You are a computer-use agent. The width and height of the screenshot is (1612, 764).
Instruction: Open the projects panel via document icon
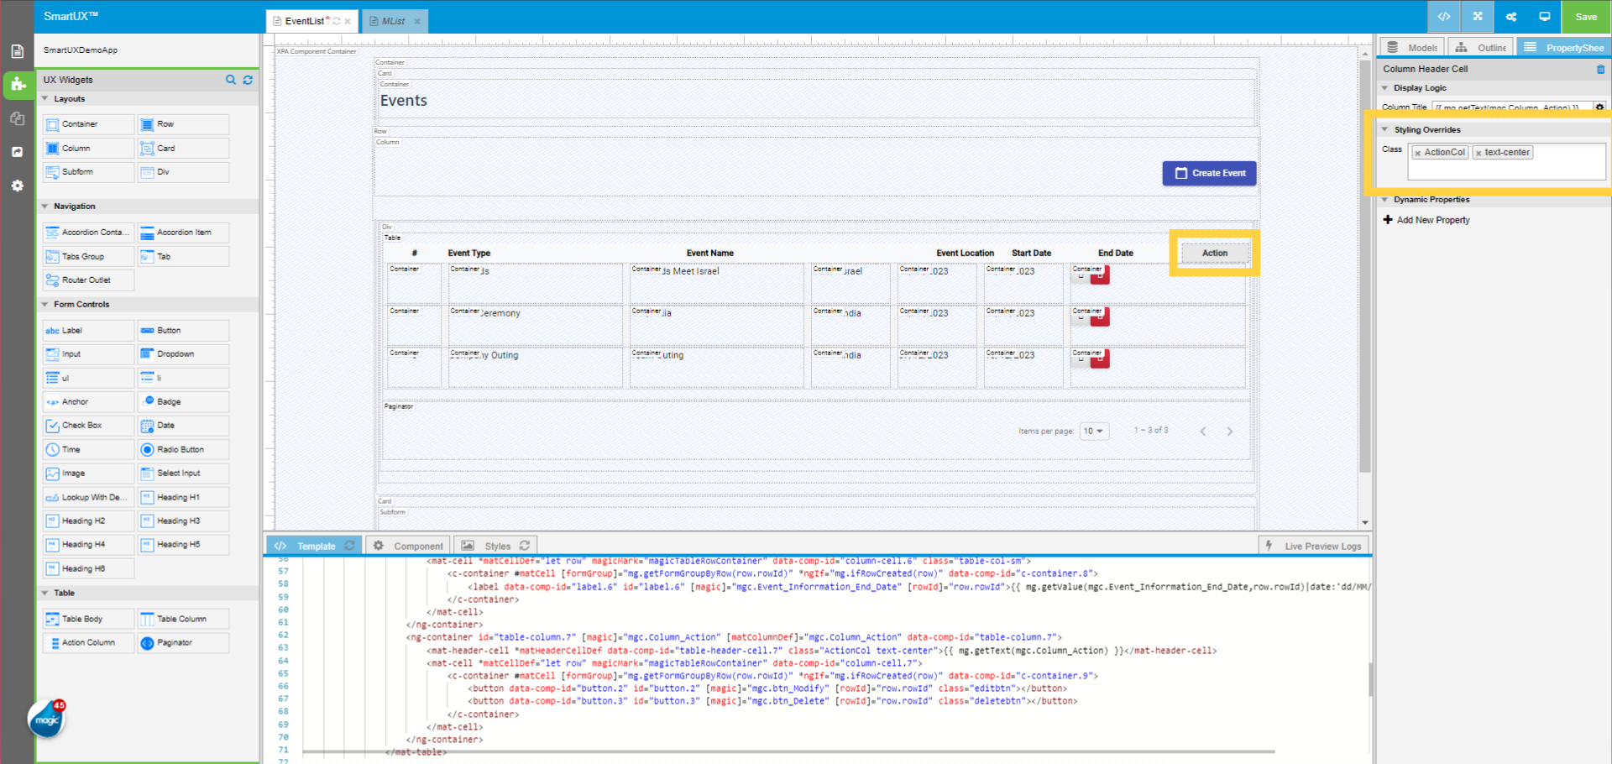coord(17,50)
